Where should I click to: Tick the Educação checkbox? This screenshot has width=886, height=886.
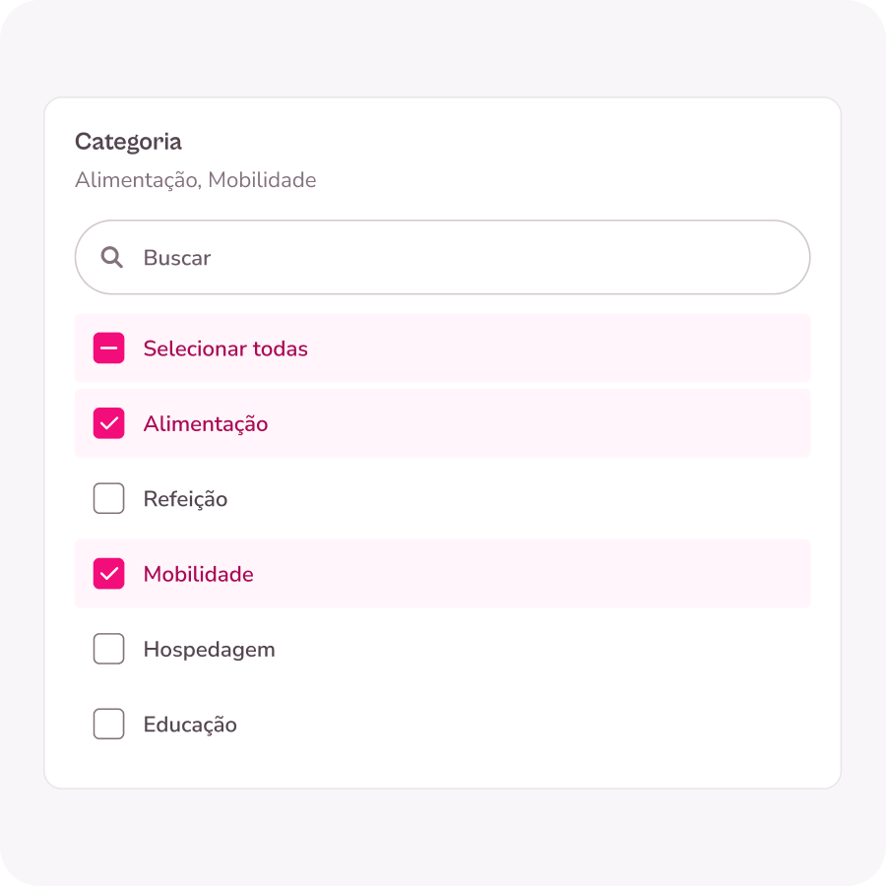(108, 725)
